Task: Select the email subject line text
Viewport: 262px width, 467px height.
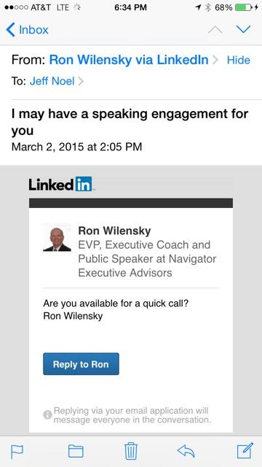Action: [x=130, y=122]
